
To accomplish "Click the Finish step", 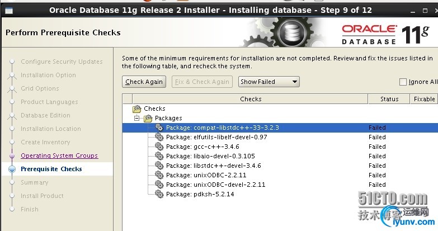I will click(x=30, y=209).
